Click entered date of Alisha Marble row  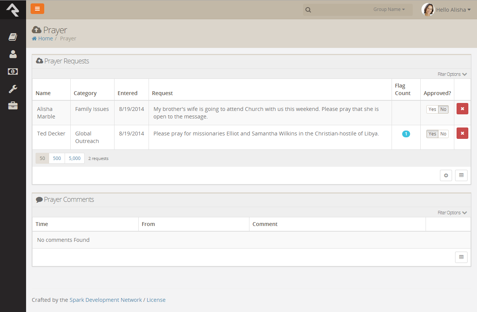132,109
